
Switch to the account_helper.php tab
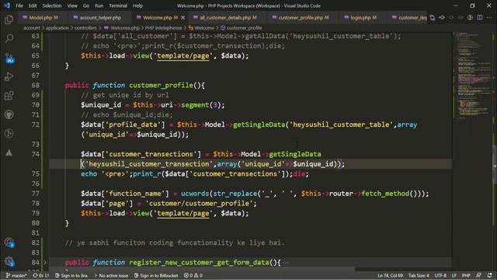(x=100, y=18)
